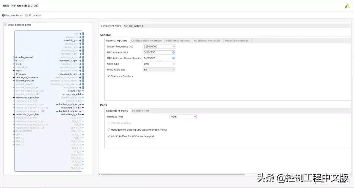
Task: Expand the S_AXI interface plus icon
Action: click(x=16, y=61)
